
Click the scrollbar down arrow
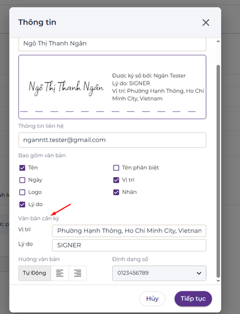(218, 281)
